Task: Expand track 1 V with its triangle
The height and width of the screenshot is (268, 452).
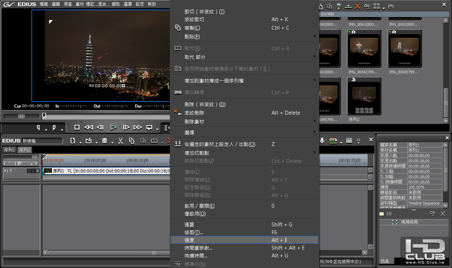Action: coord(5,171)
